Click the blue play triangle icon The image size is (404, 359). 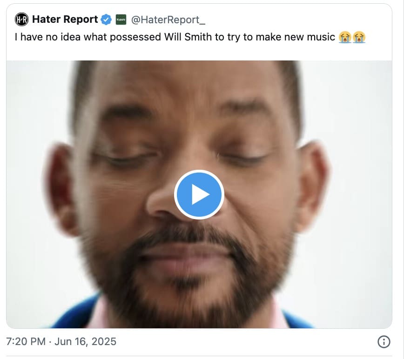(x=201, y=195)
